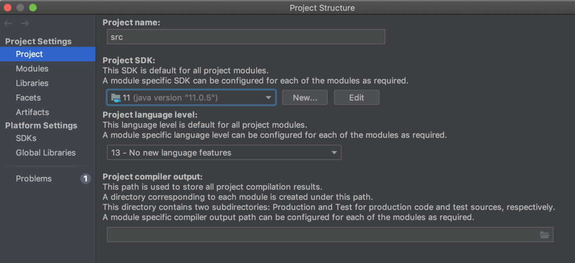Browse for compiler output folder
Image resolution: width=575 pixels, height=263 pixels.
[x=544, y=235]
